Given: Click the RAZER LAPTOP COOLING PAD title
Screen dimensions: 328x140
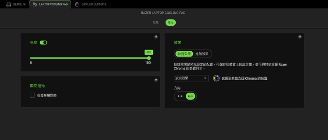Looking at the screenshot, I should 163,13.
